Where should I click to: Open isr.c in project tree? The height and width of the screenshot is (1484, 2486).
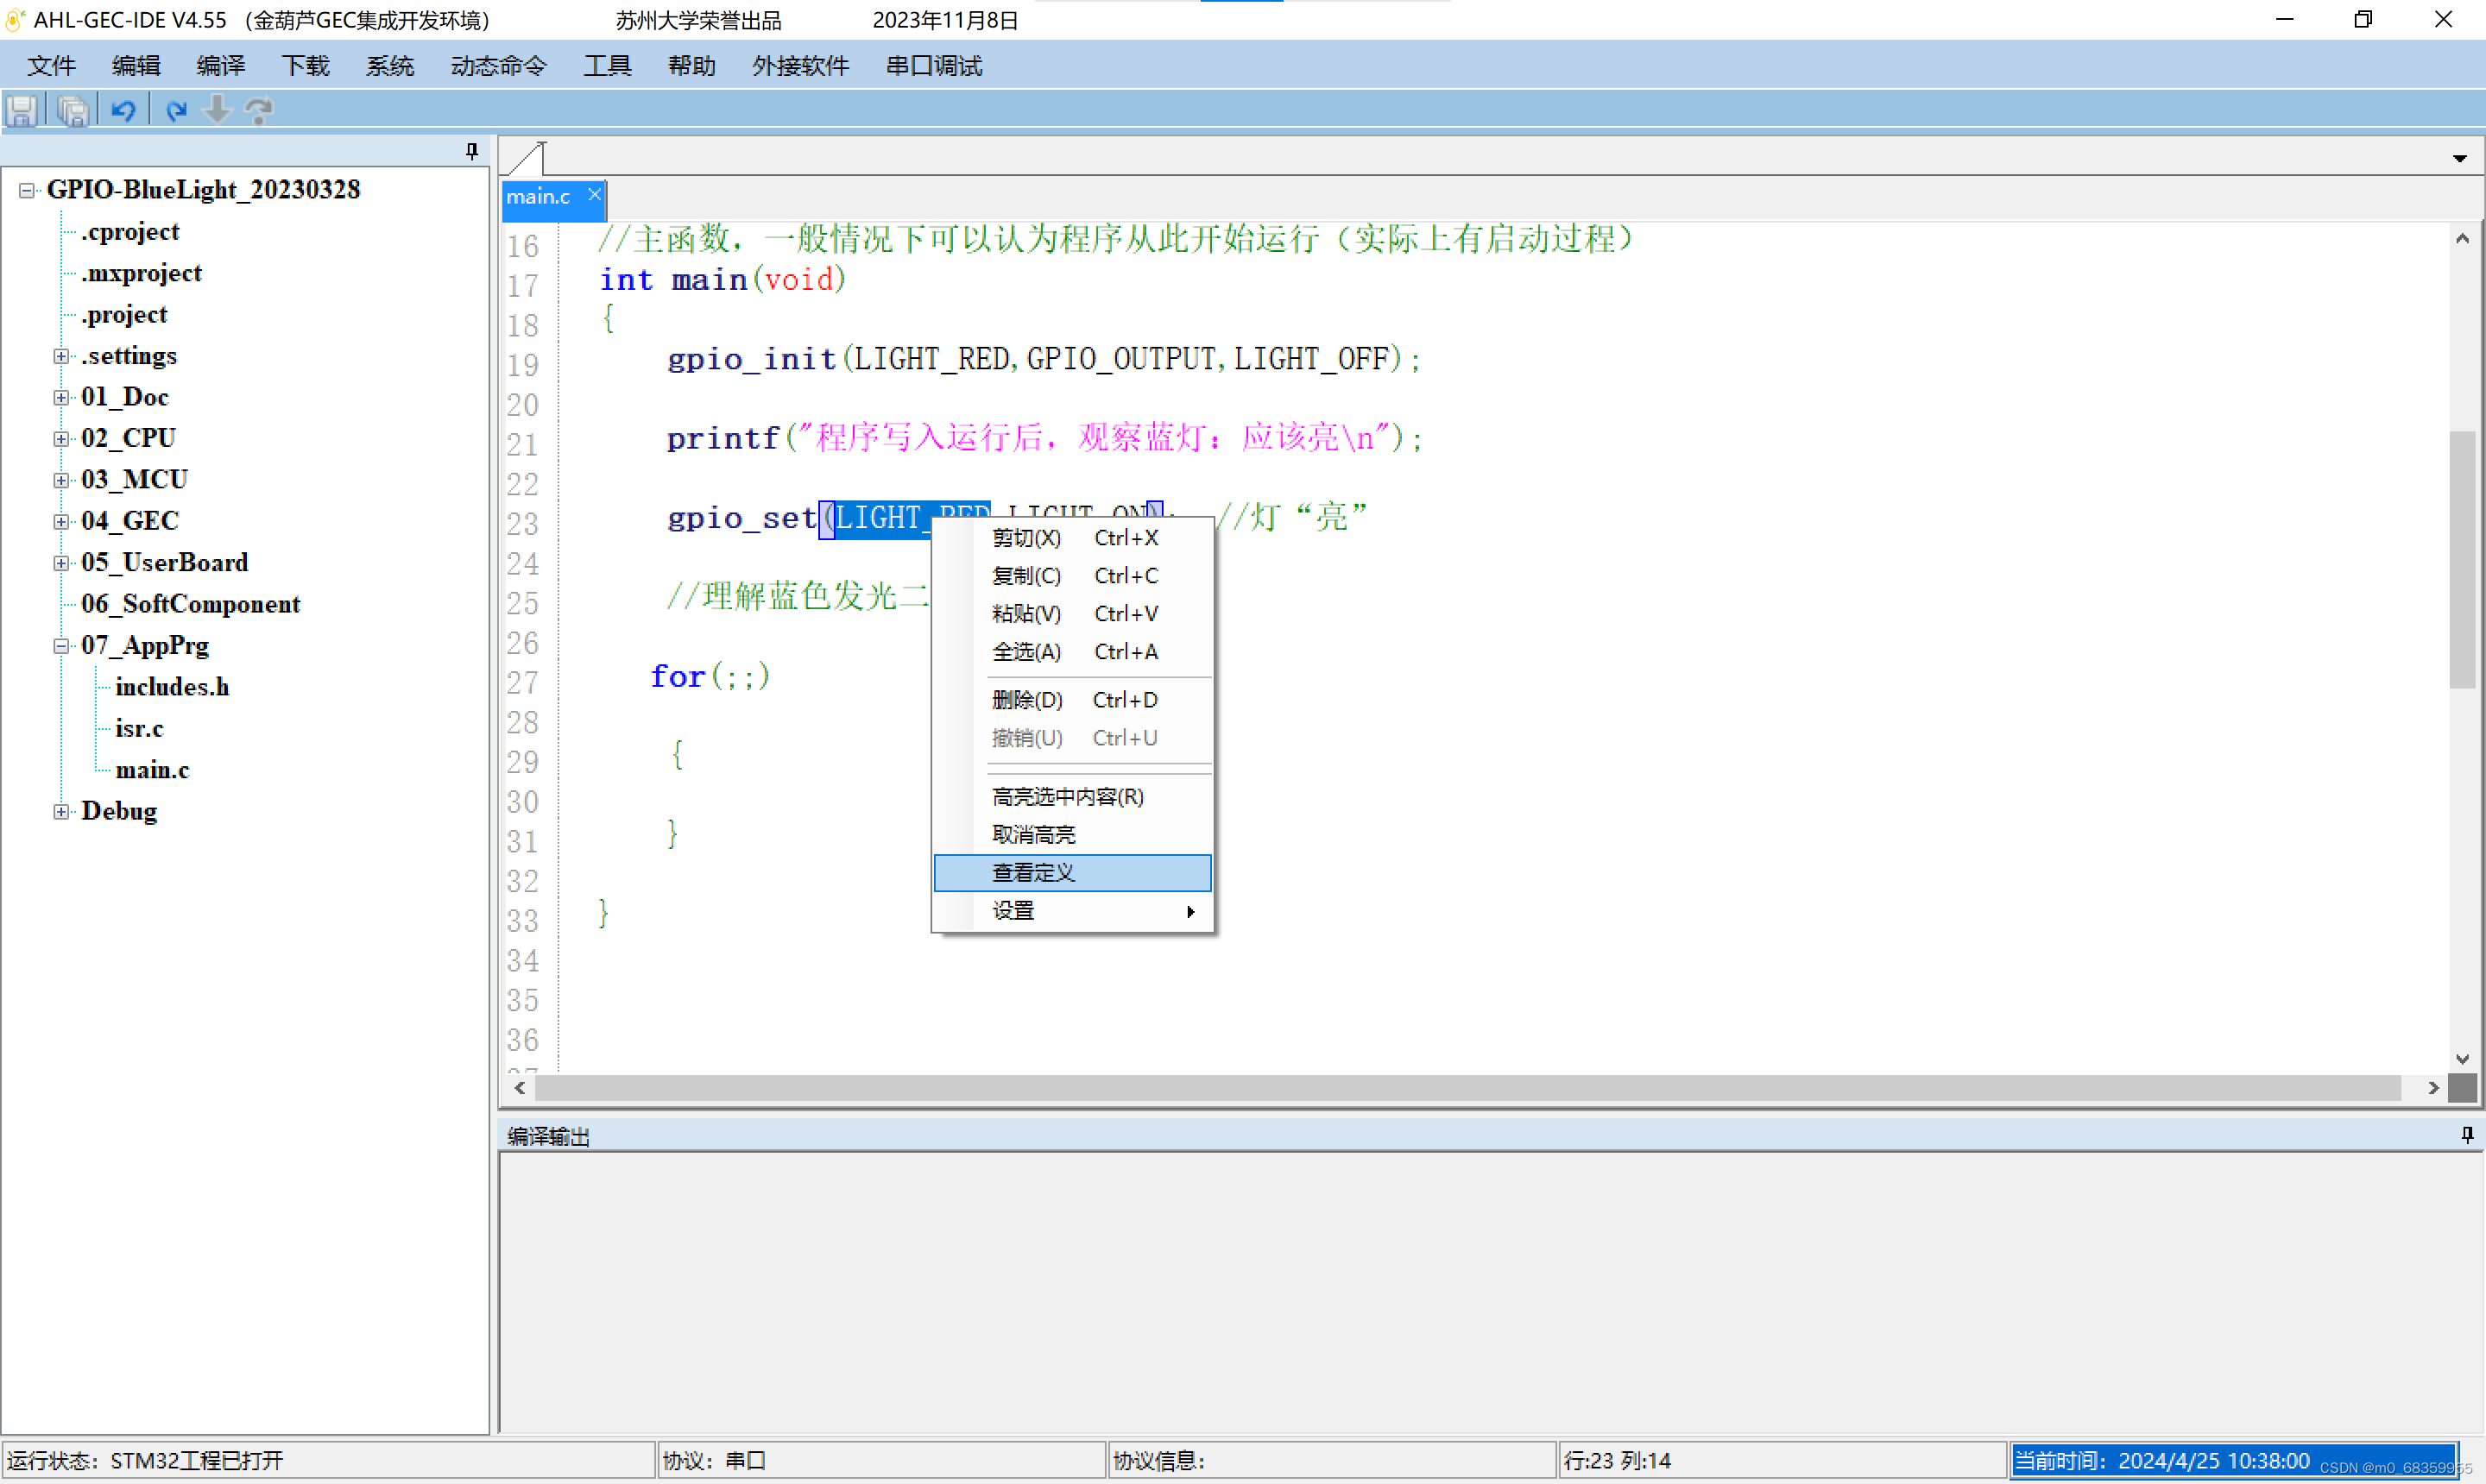click(x=139, y=728)
